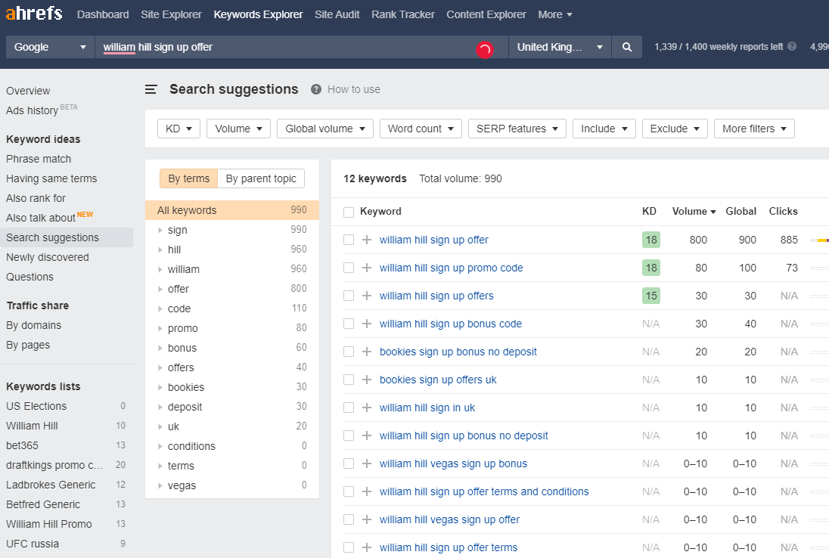829x558 pixels.
Task: Open the SERP features filter dropdown
Action: coord(517,129)
